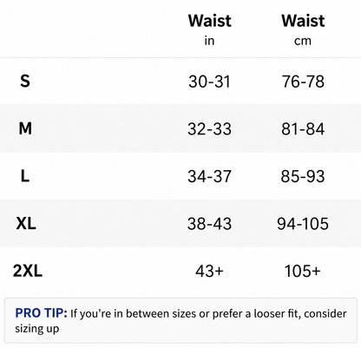The width and height of the screenshot is (361, 348).
Task: Click the 94-105 cm waist value
Action: click(303, 224)
